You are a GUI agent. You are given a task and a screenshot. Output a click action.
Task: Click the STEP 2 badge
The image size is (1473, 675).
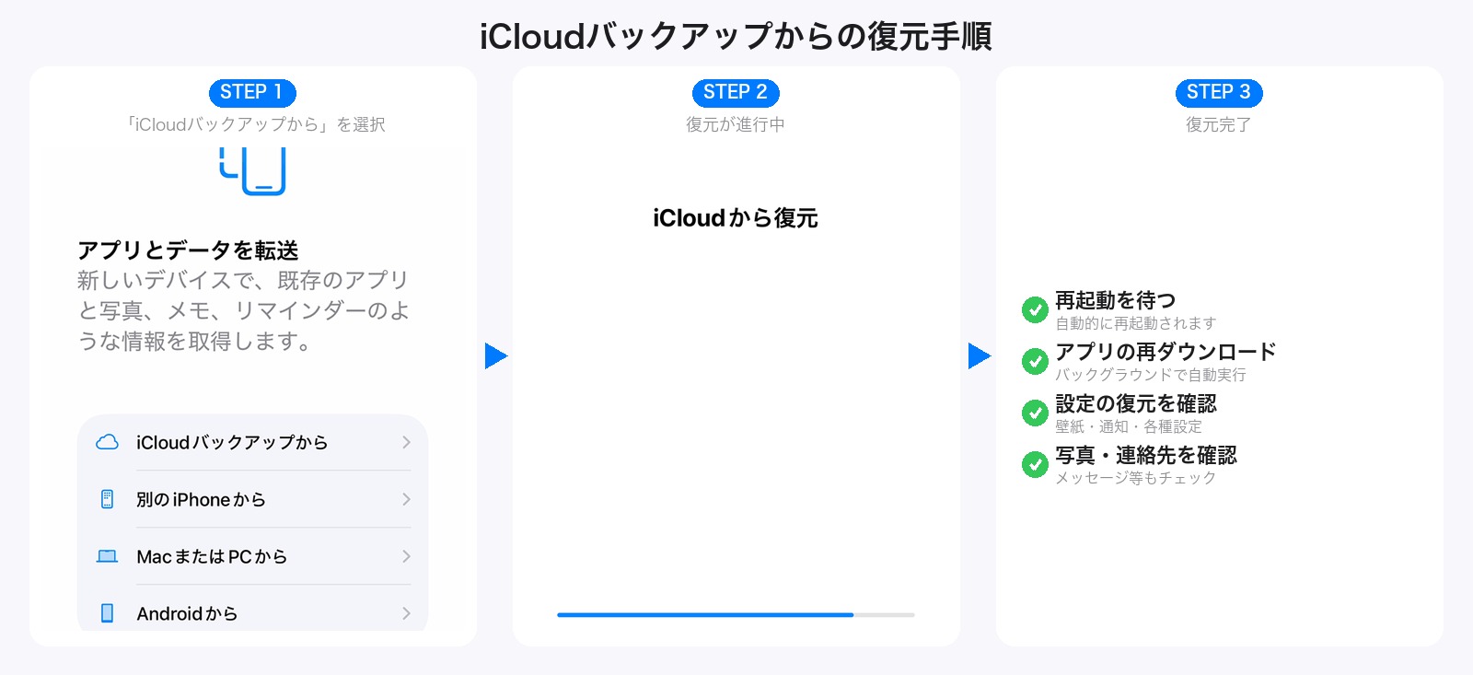(736, 92)
